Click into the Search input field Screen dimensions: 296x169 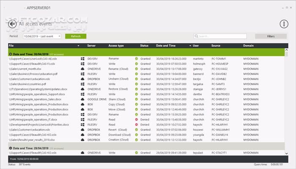[x=220, y=36]
